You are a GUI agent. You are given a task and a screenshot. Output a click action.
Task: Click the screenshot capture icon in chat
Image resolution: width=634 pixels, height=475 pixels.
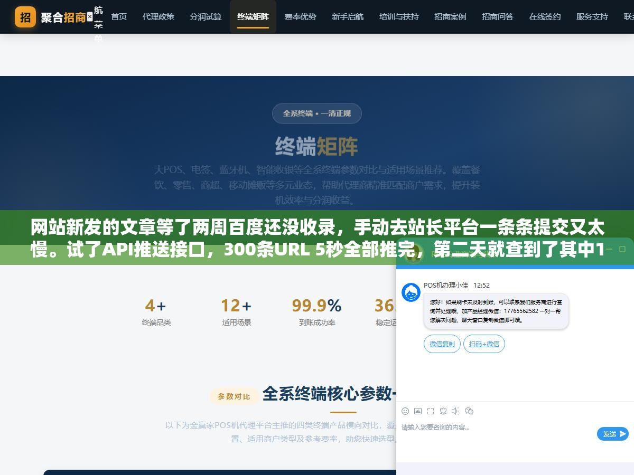tap(431, 411)
